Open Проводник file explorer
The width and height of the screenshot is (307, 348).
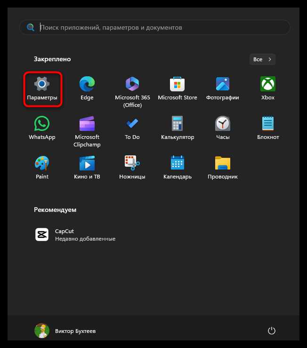(222, 168)
